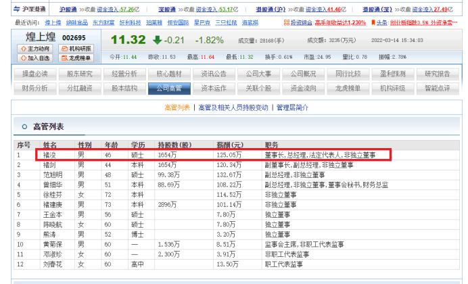Viewport: 468px width, 284px height.
Task: Click the 职务 column header
Action: coord(272,145)
